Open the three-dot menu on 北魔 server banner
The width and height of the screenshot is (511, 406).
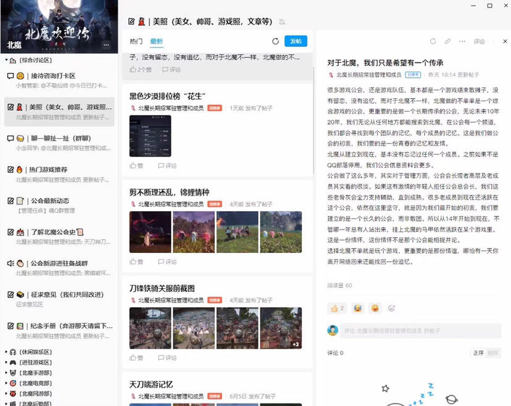coord(106,45)
